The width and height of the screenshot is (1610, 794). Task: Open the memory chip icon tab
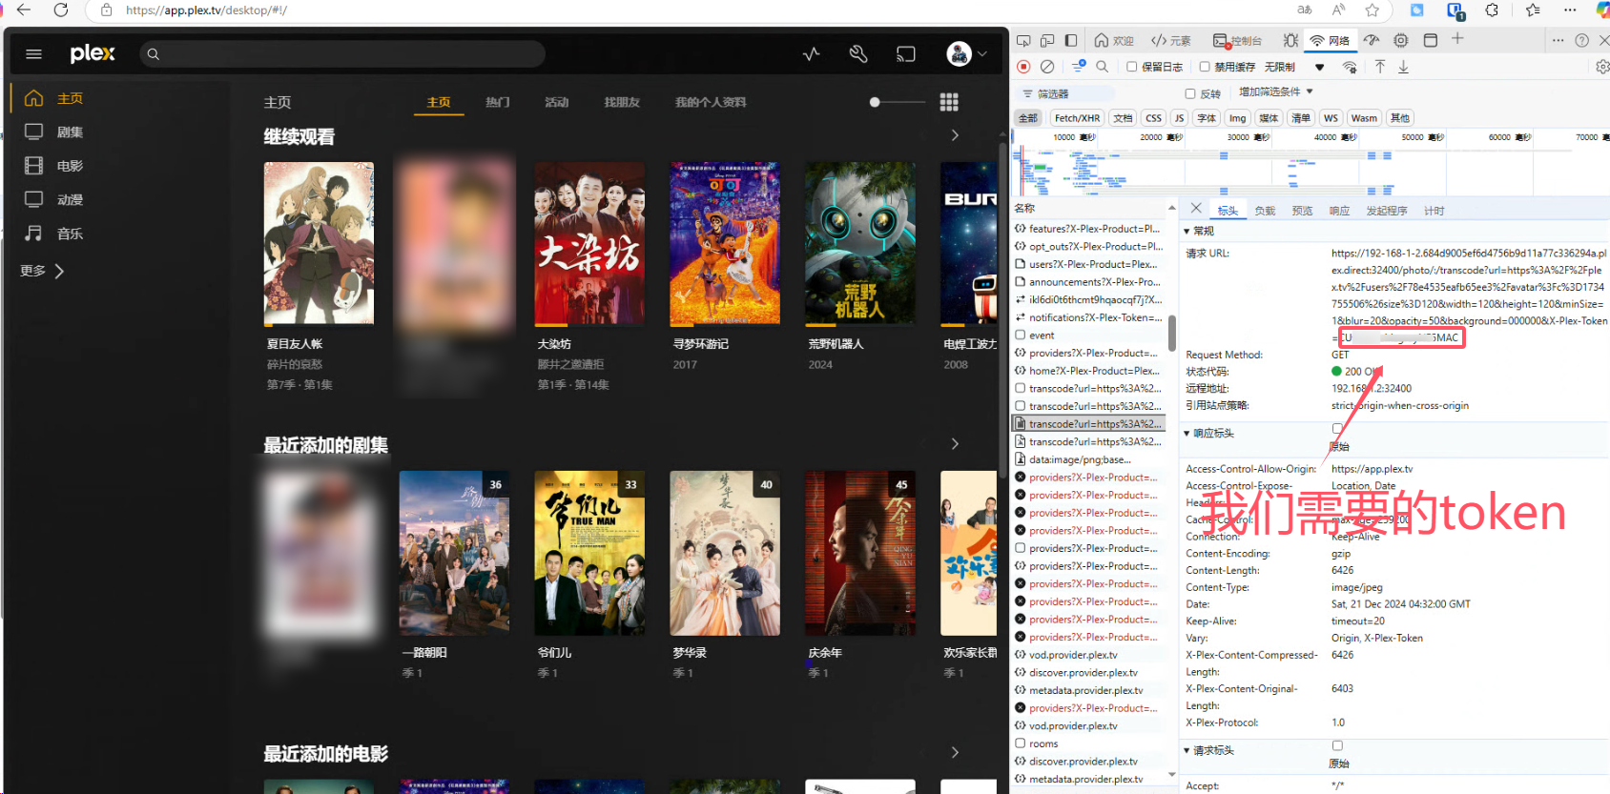point(1401,40)
